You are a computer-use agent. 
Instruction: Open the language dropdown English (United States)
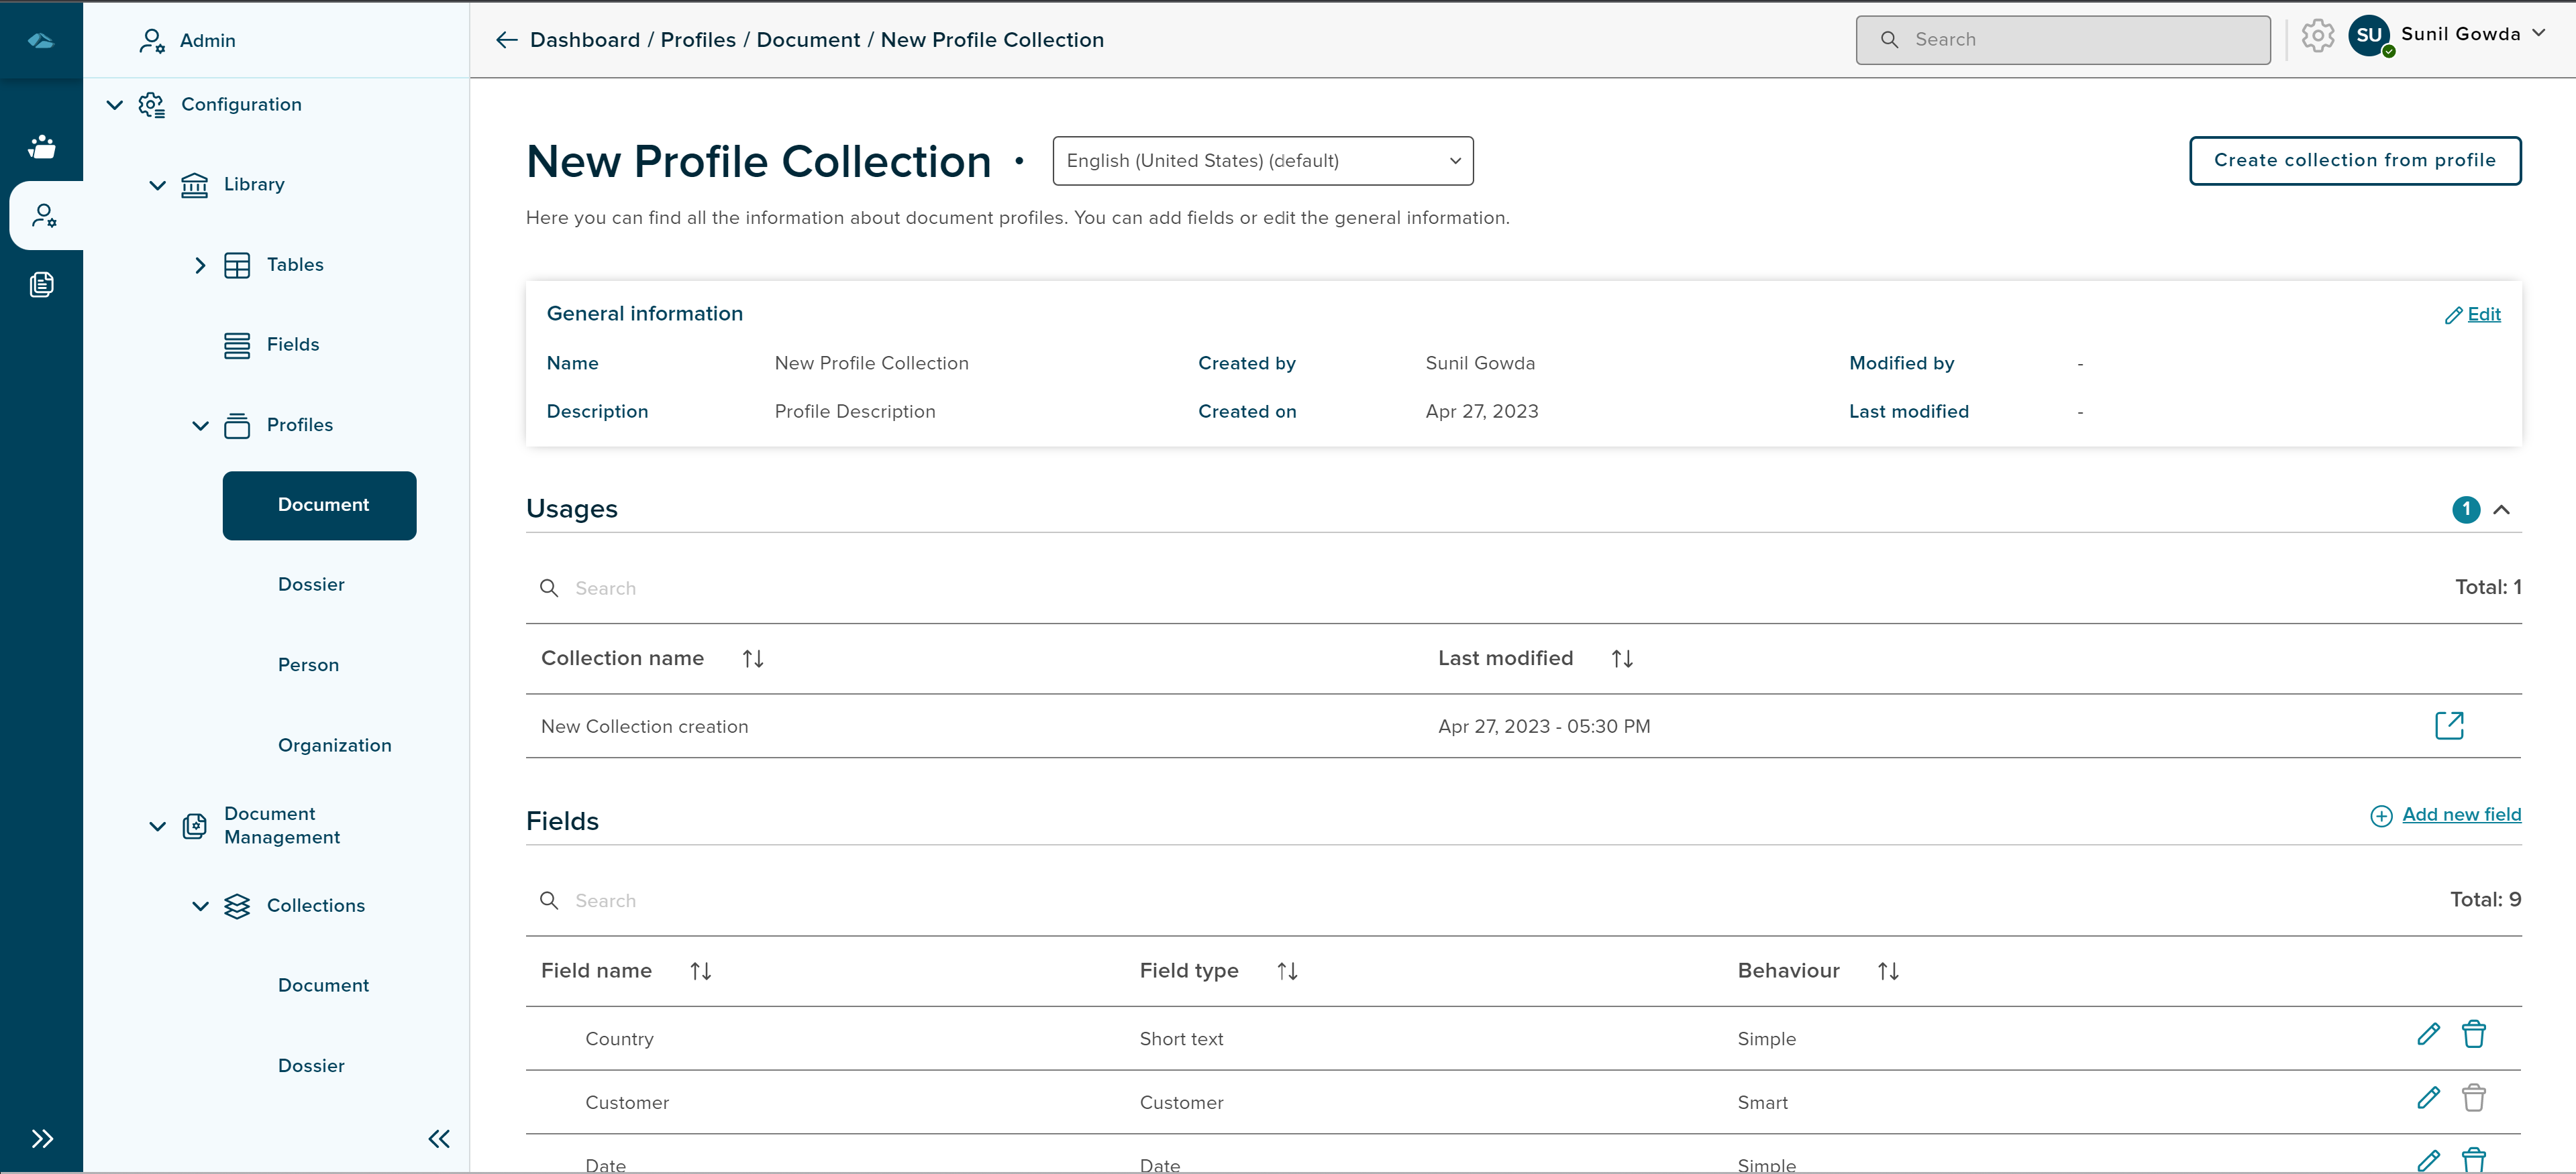(x=1262, y=161)
